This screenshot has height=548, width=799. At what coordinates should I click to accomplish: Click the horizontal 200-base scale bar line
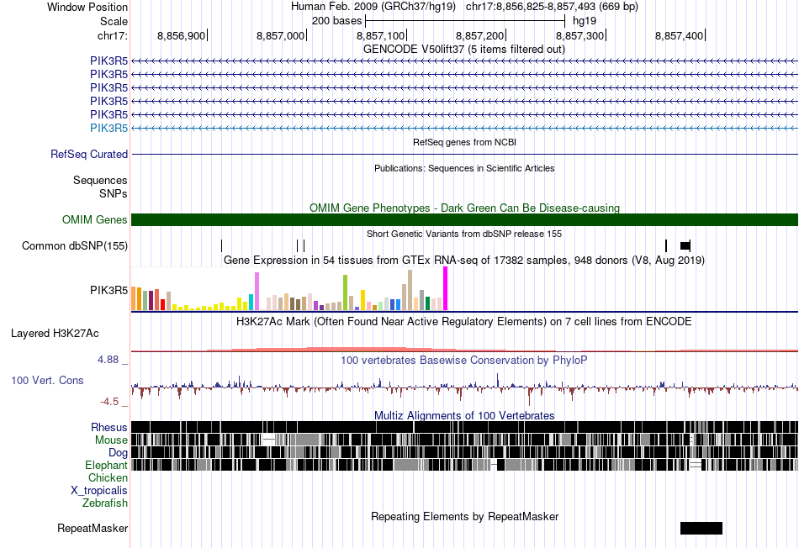(465, 21)
